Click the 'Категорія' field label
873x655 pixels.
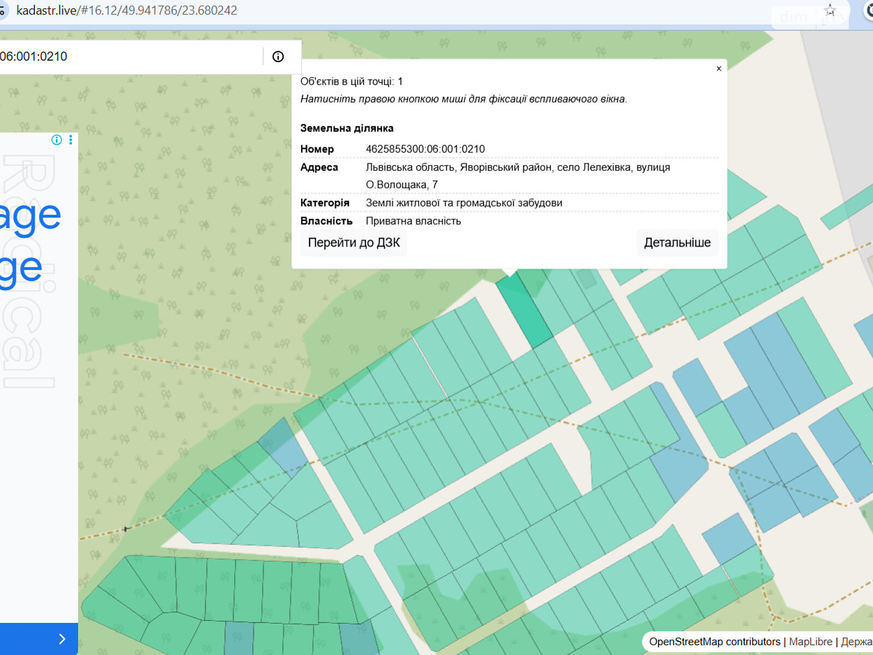point(325,203)
